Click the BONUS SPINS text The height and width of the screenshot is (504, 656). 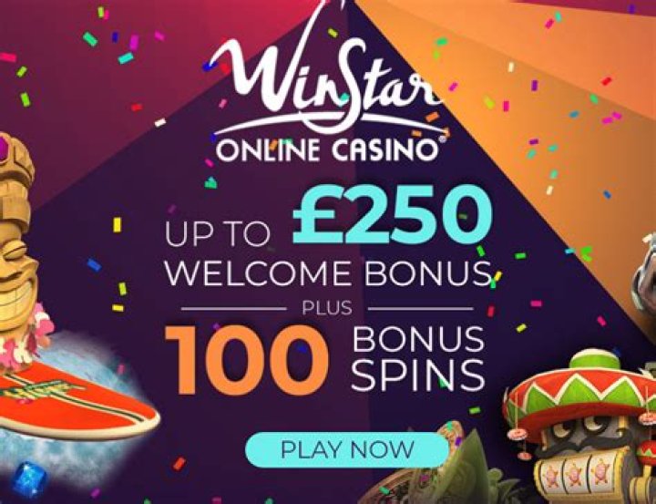coord(418,358)
